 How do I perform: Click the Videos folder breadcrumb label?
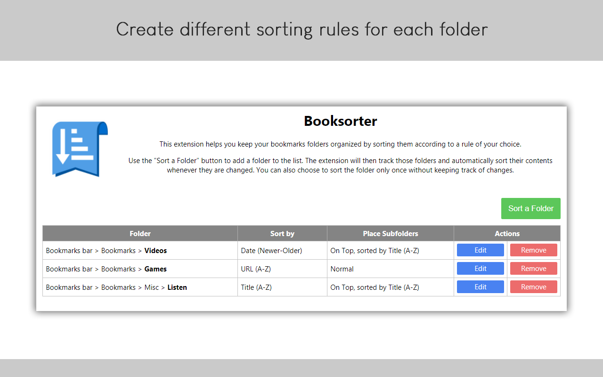pyautogui.click(x=155, y=250)
